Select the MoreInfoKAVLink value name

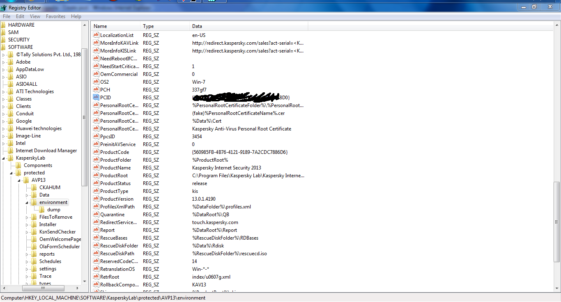119,43
